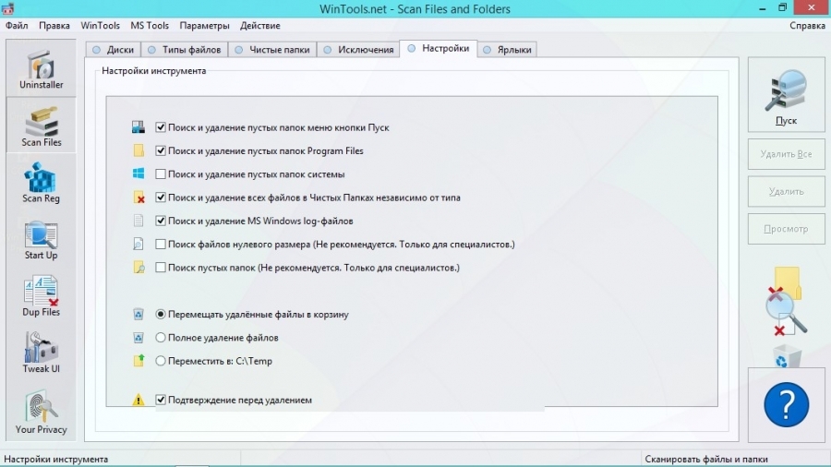Toggle Подтверждение перед удалением checkbox
831x467 pixels.
coord(161,400)
